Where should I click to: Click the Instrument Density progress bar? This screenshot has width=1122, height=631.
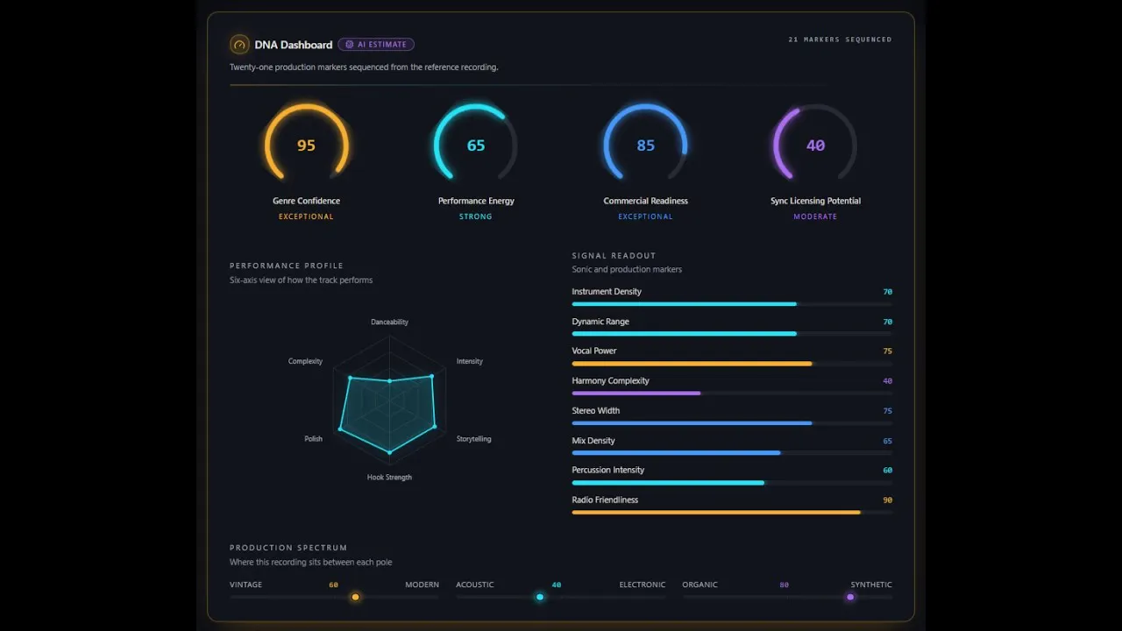click(732, 304)
